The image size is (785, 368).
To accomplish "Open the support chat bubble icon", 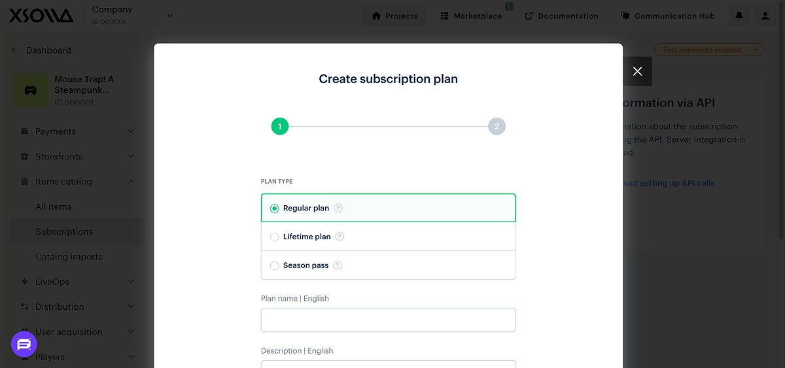I will [x=24, y=344].
